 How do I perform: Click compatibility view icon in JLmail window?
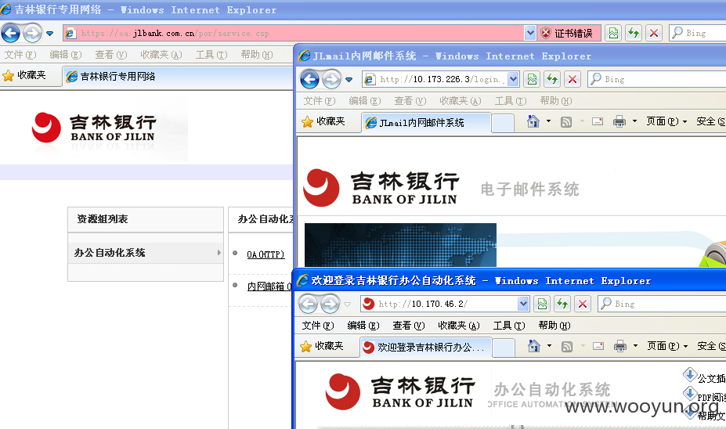click(532, 79)
